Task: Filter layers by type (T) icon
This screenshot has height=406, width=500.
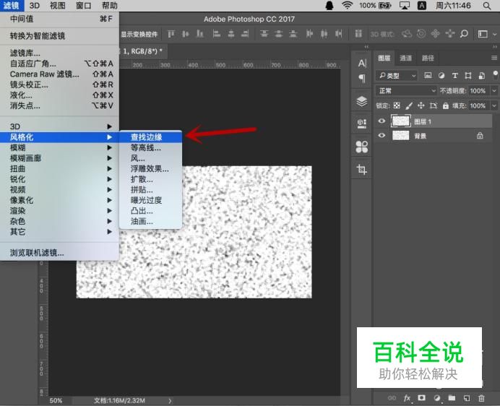Action: pyautogui.click(x=454, y=76)
